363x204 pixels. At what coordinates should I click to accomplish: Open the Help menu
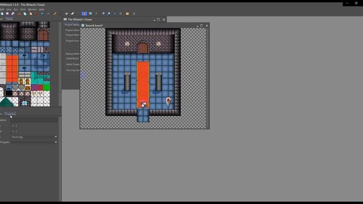coord(41,10)
